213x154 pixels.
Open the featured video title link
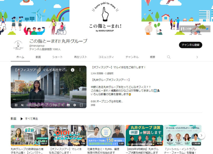coord(118,67)
